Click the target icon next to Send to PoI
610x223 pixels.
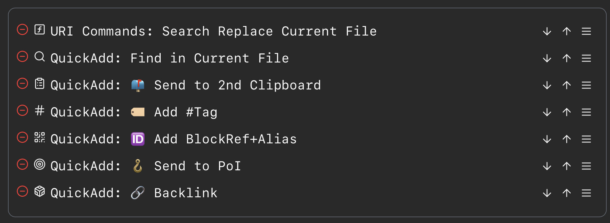(39, 165)
